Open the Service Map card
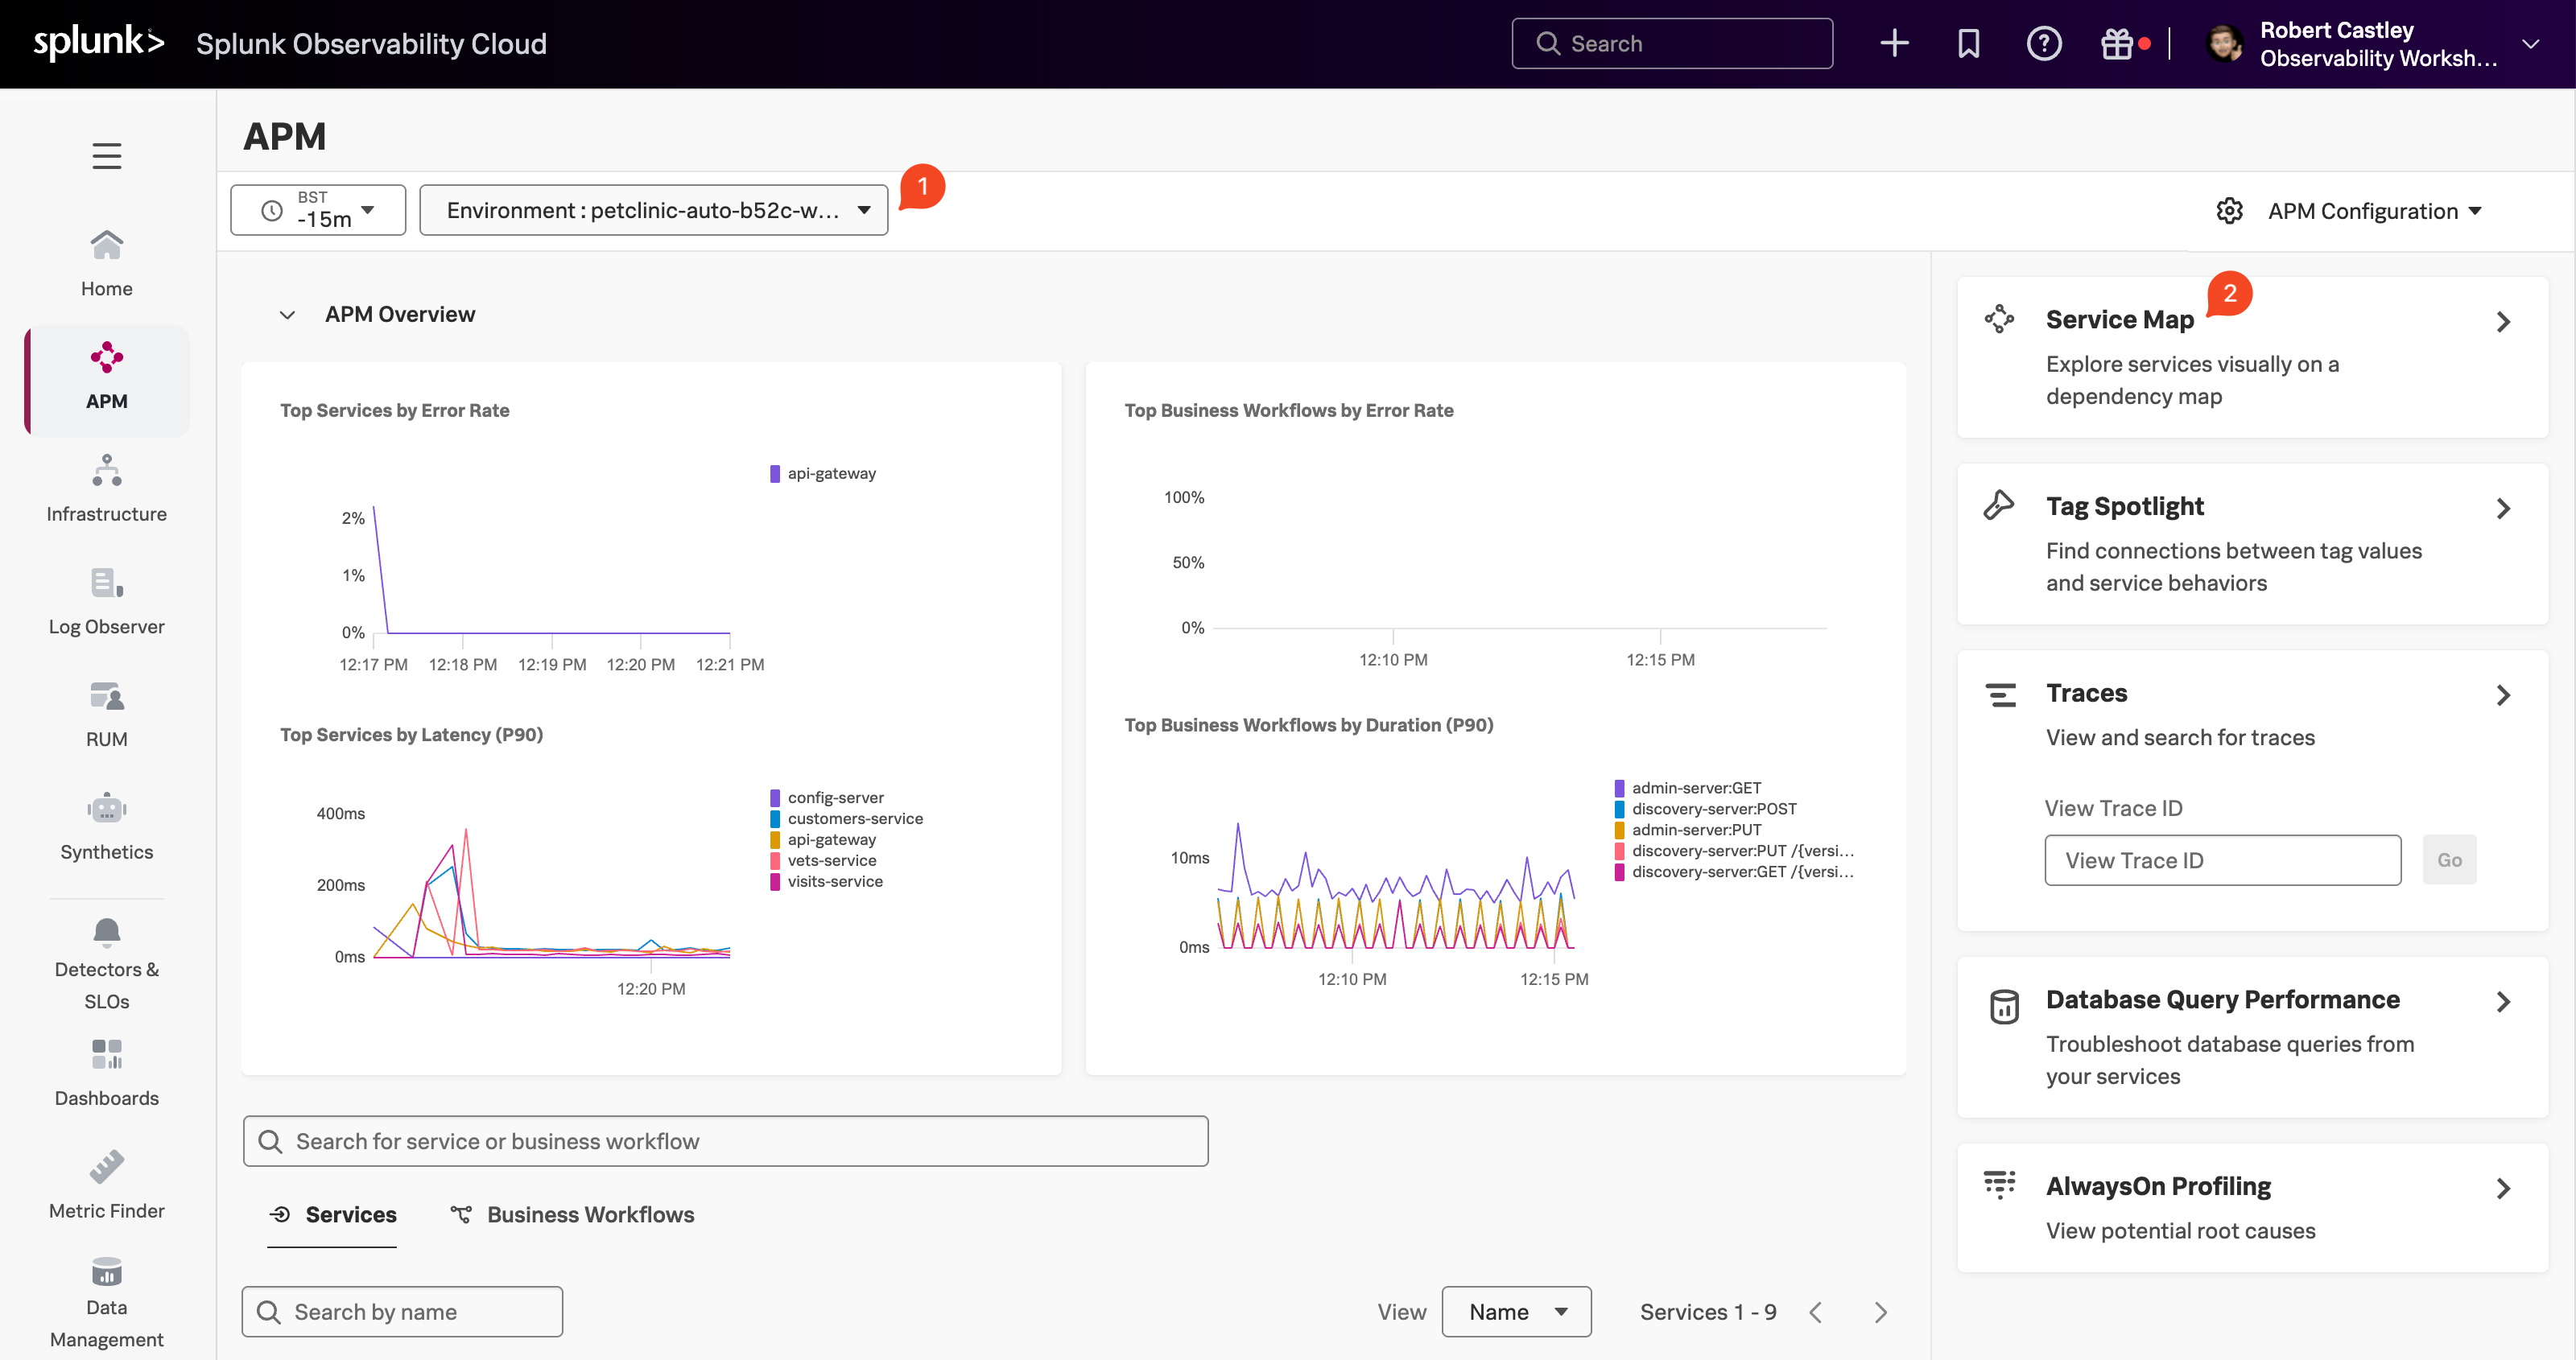2576x1360 pixels. pos(2250,357)
